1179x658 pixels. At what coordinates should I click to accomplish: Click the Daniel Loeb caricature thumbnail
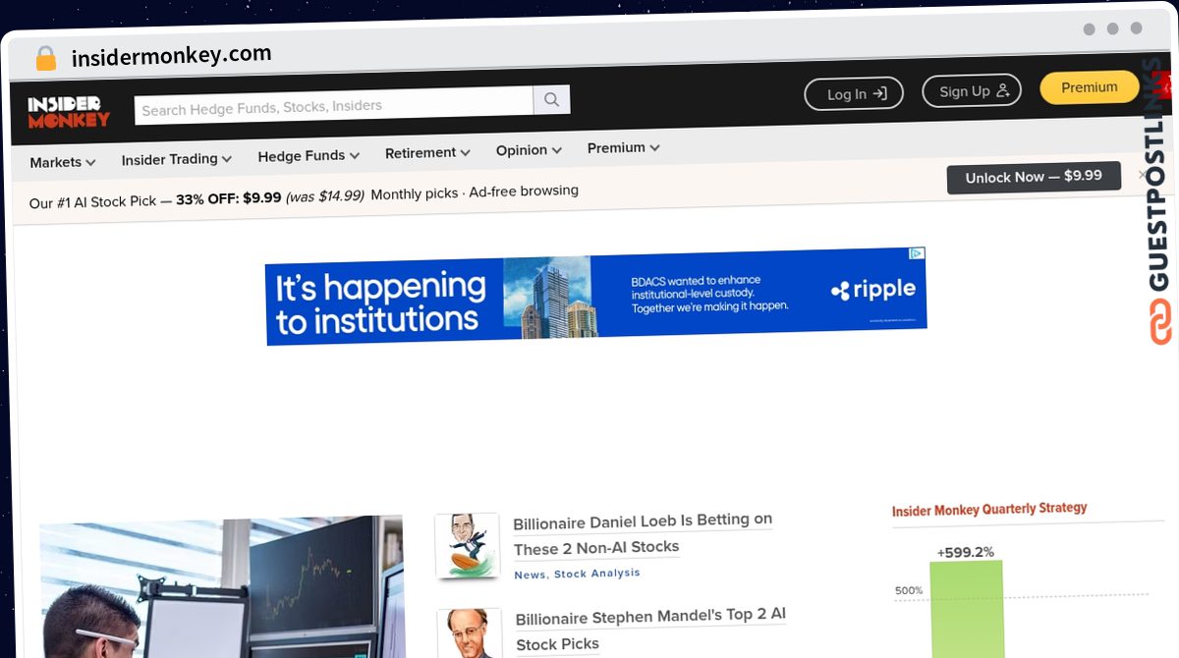pos(468,546)
